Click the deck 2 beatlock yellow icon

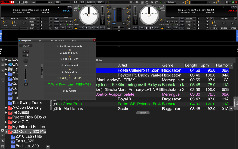(x=162, y=28)
